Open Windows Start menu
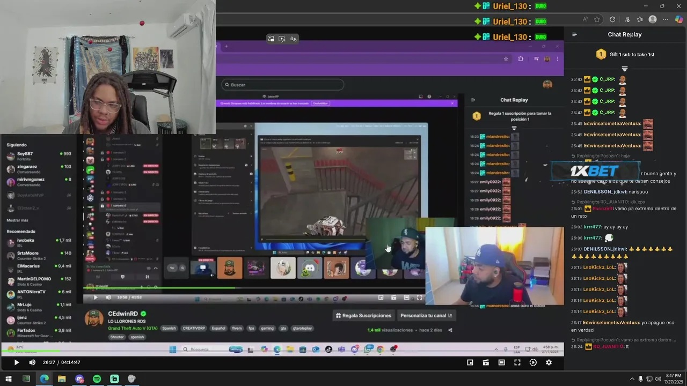Viewport: 687px width, 386px height. [9, 379]
